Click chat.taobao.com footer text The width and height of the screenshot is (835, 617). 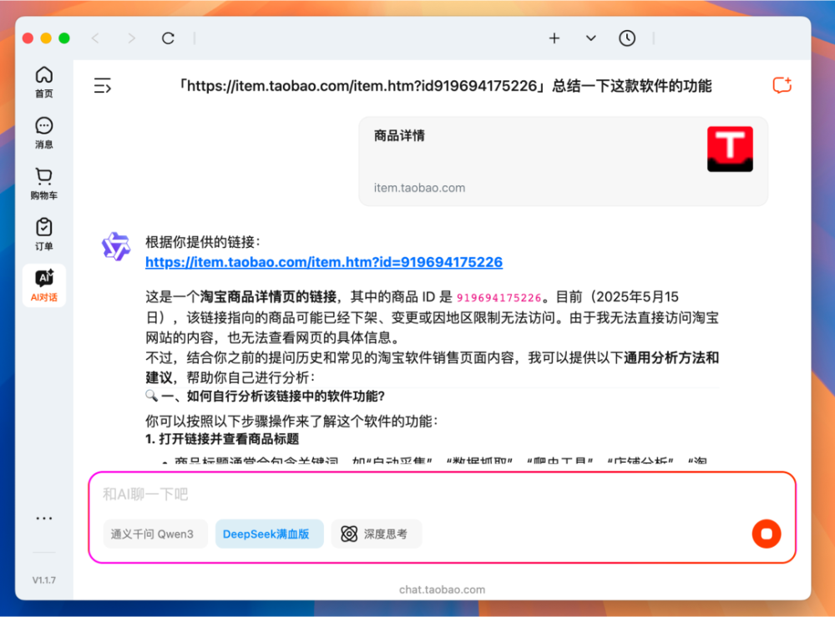point(442,589)
